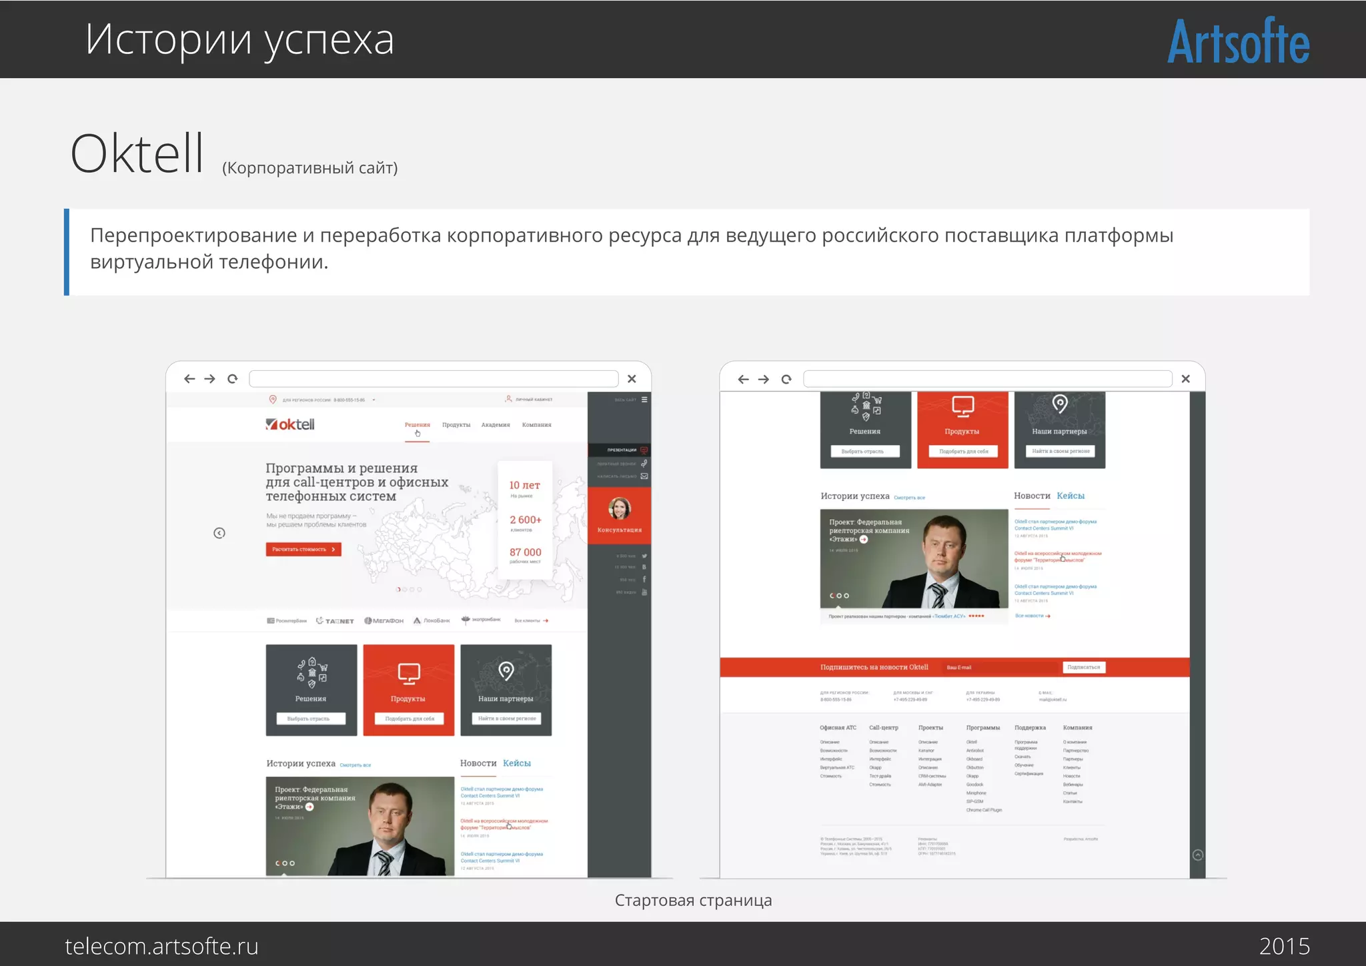Switch to Кейсы tab in left mockup
Viewport: 1366px width, 966px height.
point(517,763)
